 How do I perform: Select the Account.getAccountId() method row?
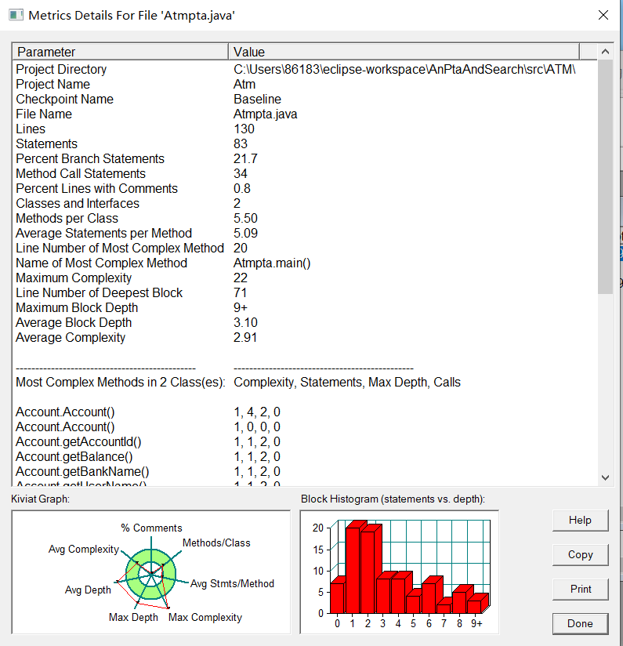pyautogui.click(x=305, y=441)
